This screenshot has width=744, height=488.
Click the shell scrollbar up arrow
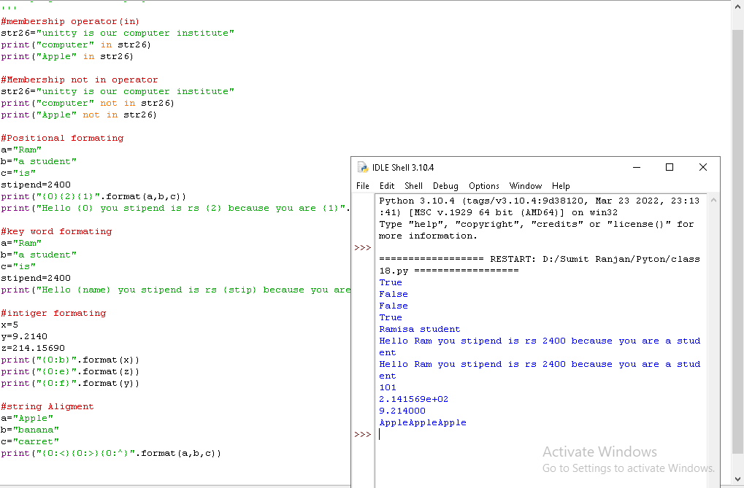tap(713, 199)
